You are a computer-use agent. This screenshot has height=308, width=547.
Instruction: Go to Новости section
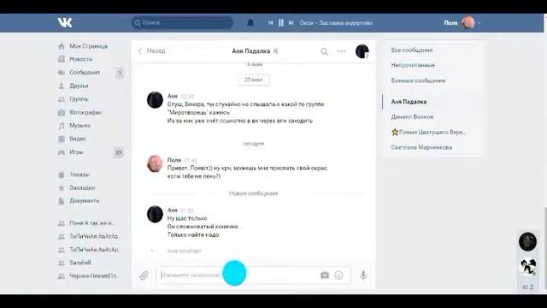click(x=80, y=59)
